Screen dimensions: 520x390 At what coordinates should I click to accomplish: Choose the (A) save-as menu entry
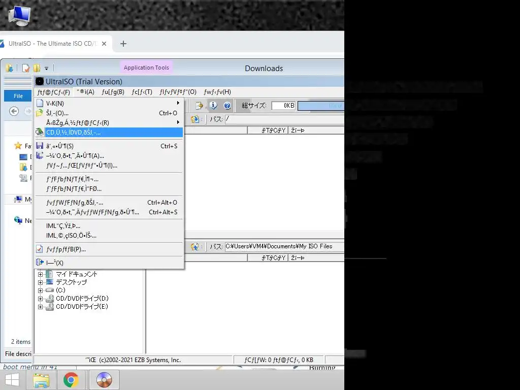click(109, 155)
